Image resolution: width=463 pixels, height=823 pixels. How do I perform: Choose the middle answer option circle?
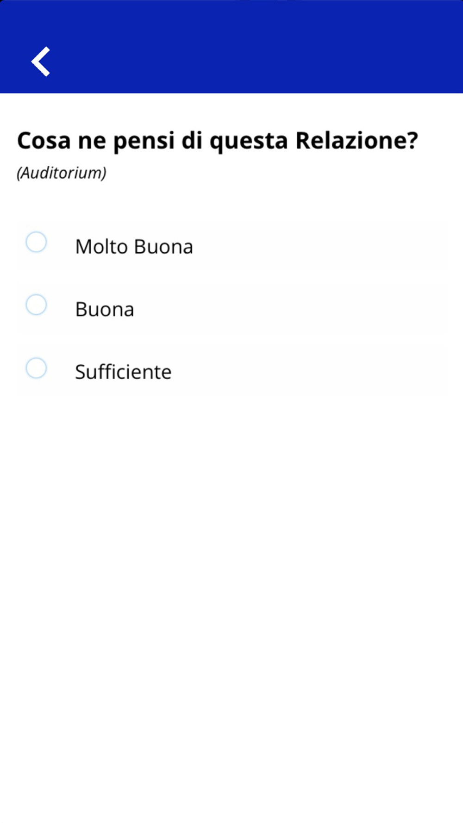coord(36,305)
